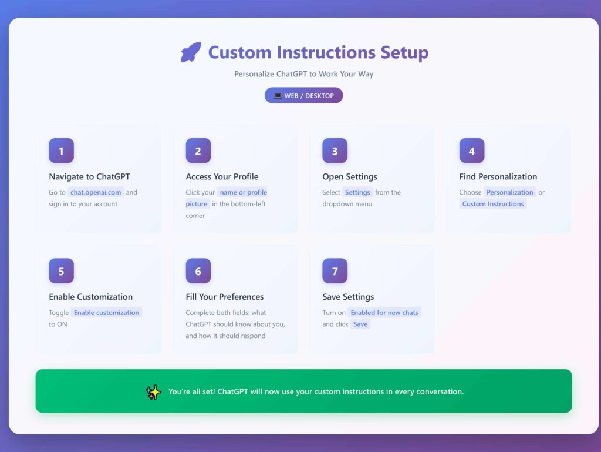Click the step 6 number badge

[198, 271]
